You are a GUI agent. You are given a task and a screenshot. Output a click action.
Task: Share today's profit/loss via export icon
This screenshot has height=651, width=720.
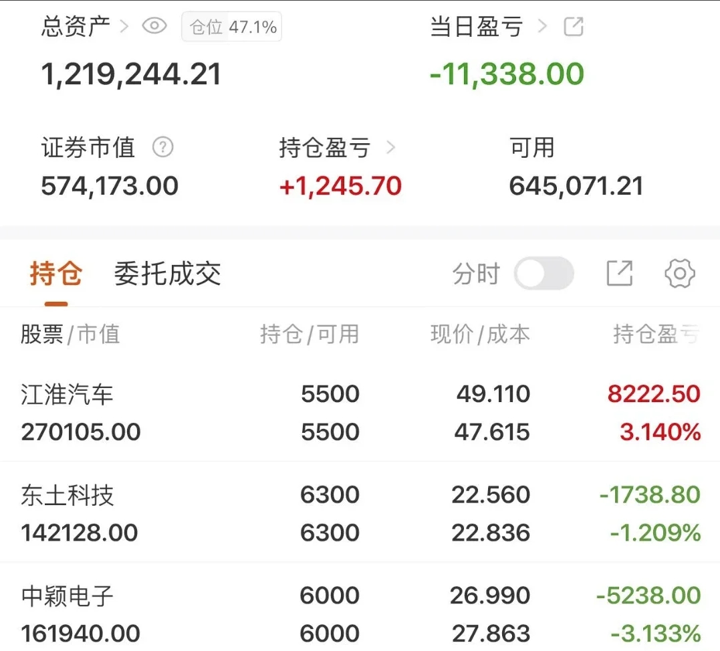tap(574, 26)
